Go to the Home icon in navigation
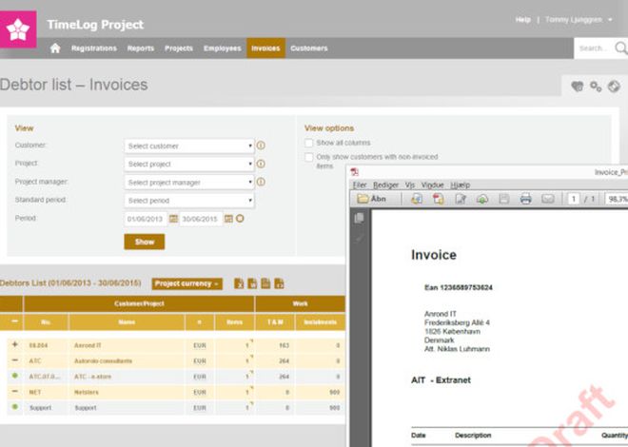The width and height of the screenshot is (628, 447). pos(55,49)
